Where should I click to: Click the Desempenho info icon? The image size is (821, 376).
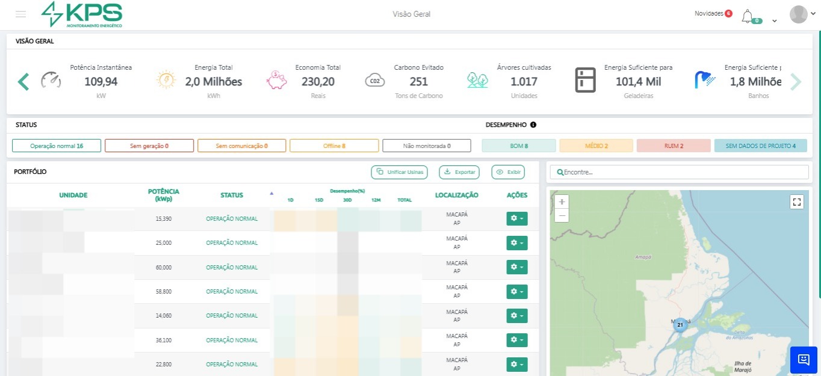click(533, 125)
